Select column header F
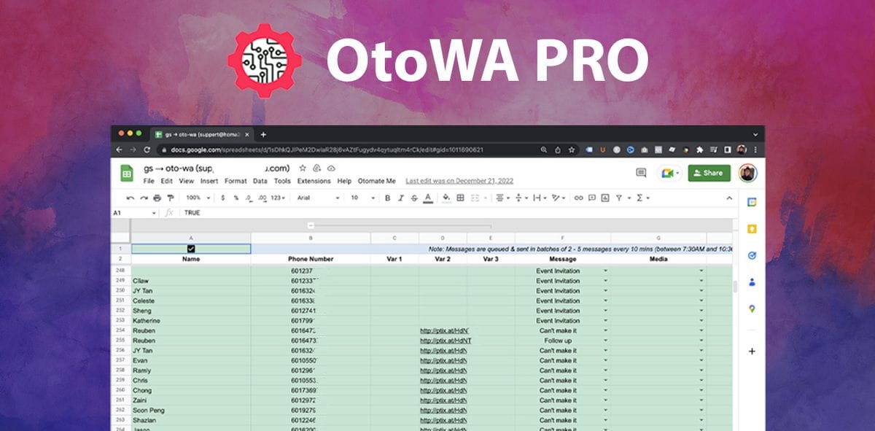Image resolution: width=875 pixels, height=431 pixels. coord(562,238)
